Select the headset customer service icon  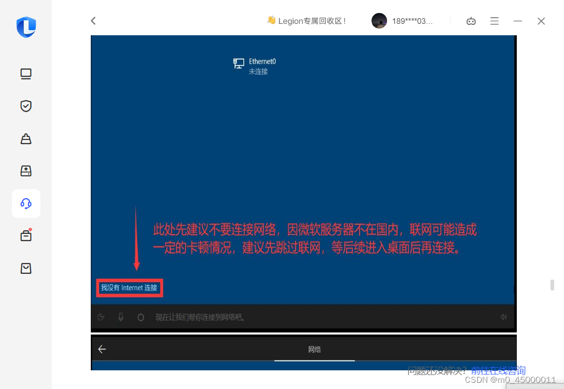coord(26,203)
